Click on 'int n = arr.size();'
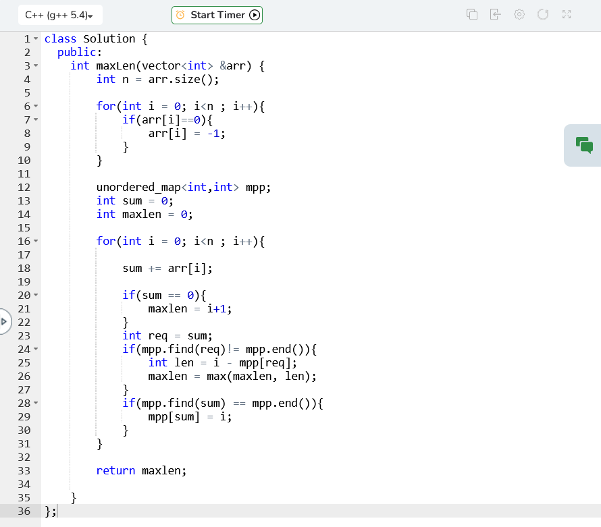This screenshot has height=527, width=601. (x=157, y=79)
